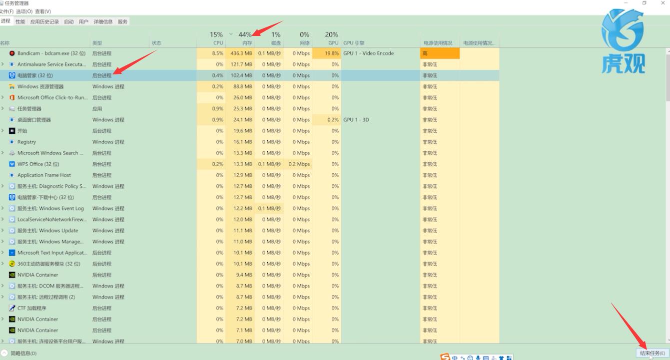
Task: Switch to the 服务 tab
Action: [122, 21]
